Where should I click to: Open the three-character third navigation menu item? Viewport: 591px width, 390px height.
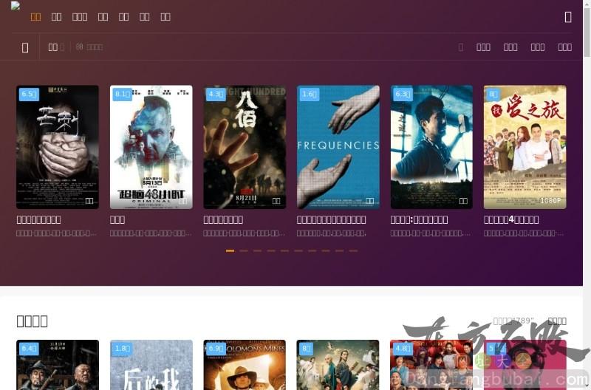[x=80, y=17]
